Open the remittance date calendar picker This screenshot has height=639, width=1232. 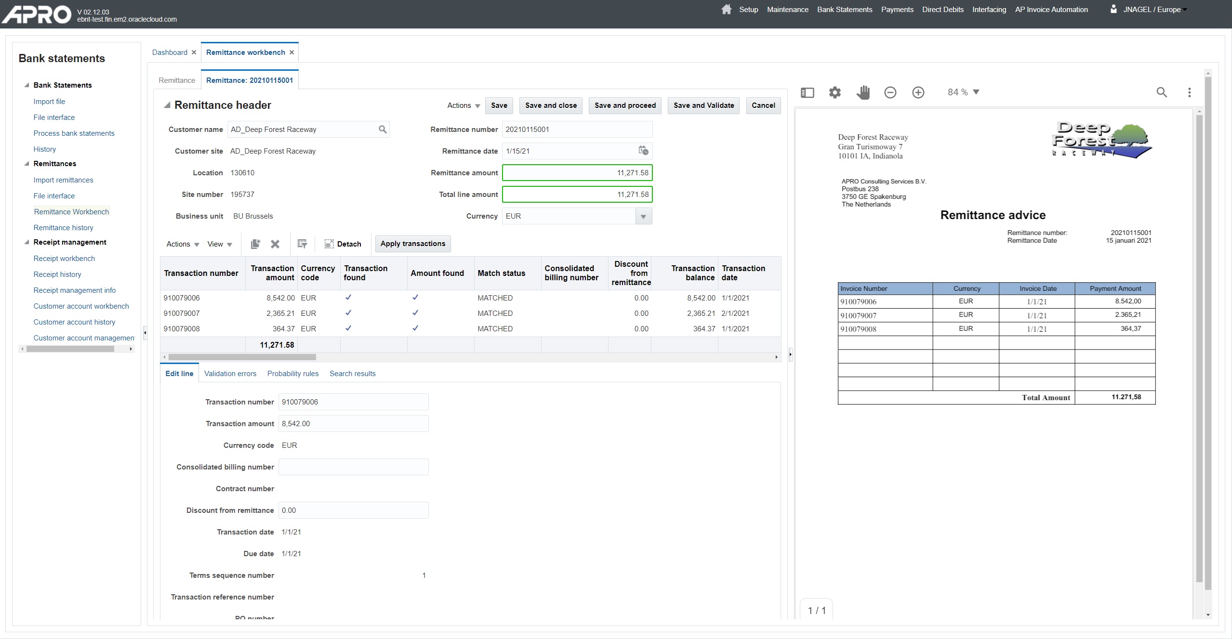click(643, 151)
